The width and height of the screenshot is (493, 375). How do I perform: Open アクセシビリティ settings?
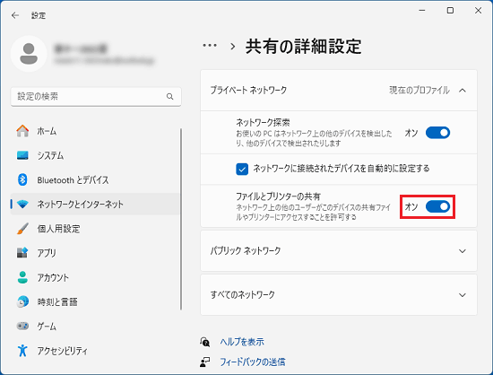coord(95,350)
